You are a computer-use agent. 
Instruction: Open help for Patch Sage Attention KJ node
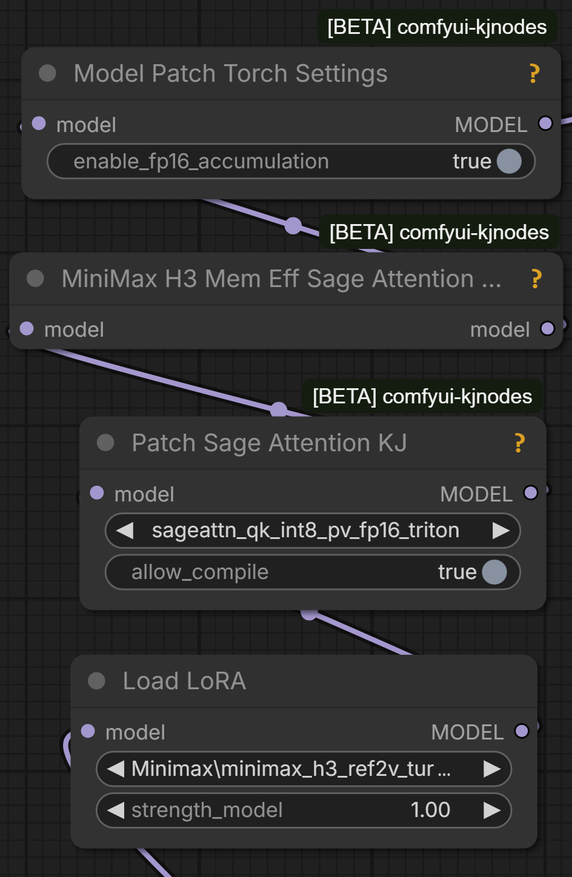coord(519,443)
